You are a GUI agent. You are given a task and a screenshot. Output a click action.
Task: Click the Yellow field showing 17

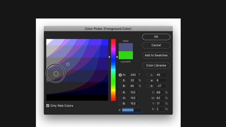[160, 103]
